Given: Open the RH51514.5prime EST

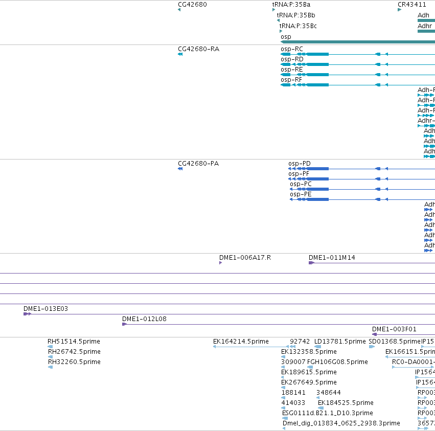Looking at the screenshot, I should (50, 347).
